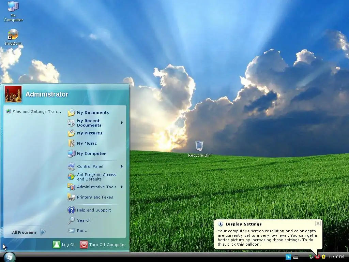
Task: Click the My Music note icon
Action: 72,143
